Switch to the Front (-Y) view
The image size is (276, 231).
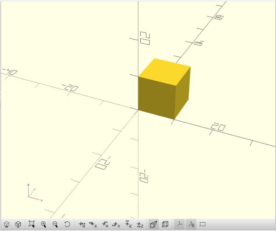pos(116,225)
